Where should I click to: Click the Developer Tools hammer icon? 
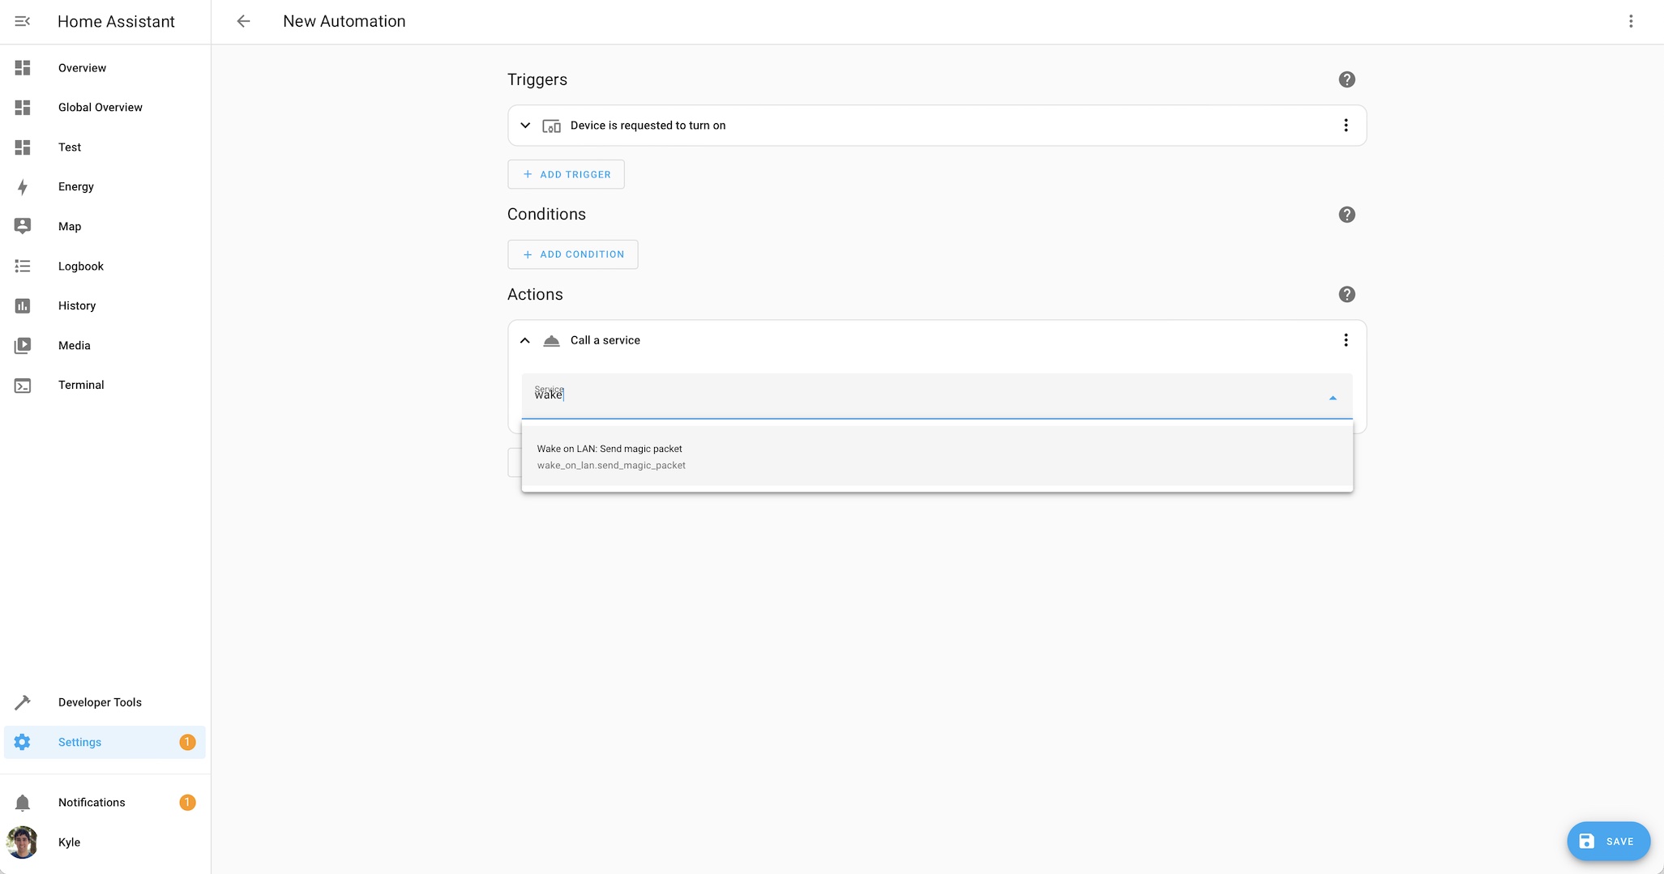(x=23, y=702)
